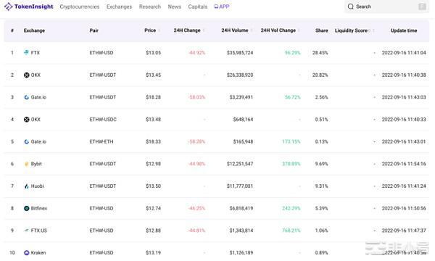Viewport: 435px width, 261px height.
Task: Click the $18.28 price cell
Action: 154,97
